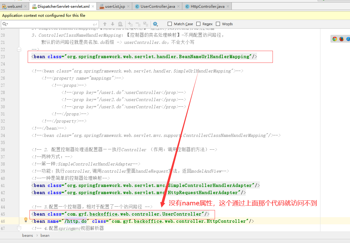This screenshot has width=350, height=243.
Task: Click the find-all-usages icon beside arrows
Action: (x=120, y=24)
